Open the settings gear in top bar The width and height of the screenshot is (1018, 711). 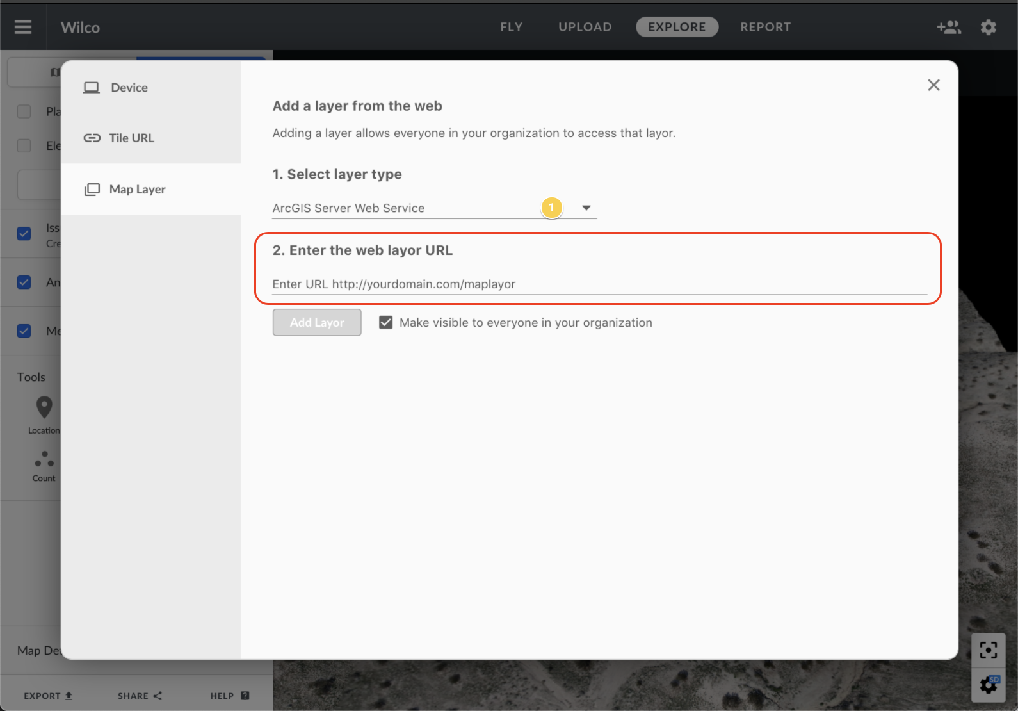989,27
